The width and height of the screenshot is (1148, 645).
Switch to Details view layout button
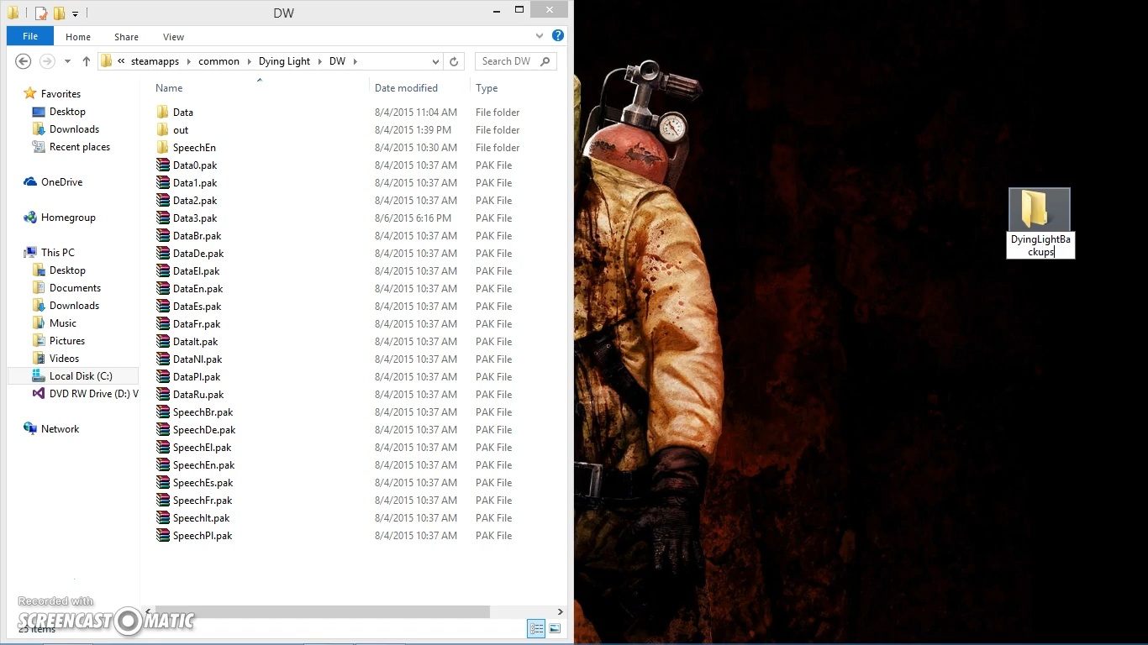point(536,628)
